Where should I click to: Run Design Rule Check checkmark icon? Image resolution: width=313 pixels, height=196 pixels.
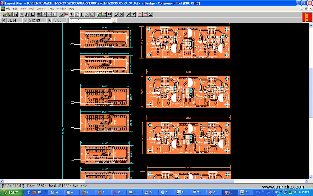pyautogui.click(x=145, y=14)
